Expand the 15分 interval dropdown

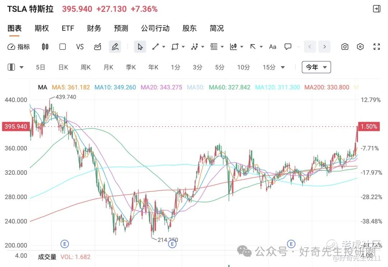coord(283,67)
